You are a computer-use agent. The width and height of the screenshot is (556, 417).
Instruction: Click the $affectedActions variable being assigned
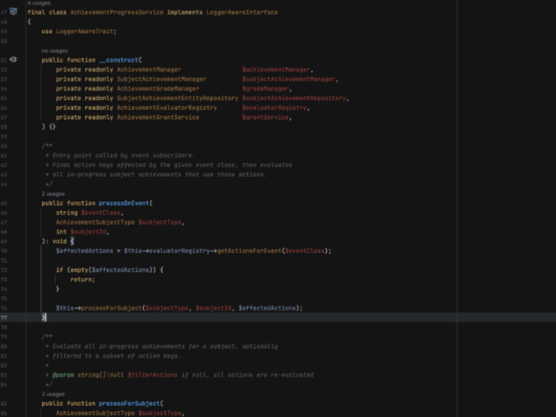(85, 251)
